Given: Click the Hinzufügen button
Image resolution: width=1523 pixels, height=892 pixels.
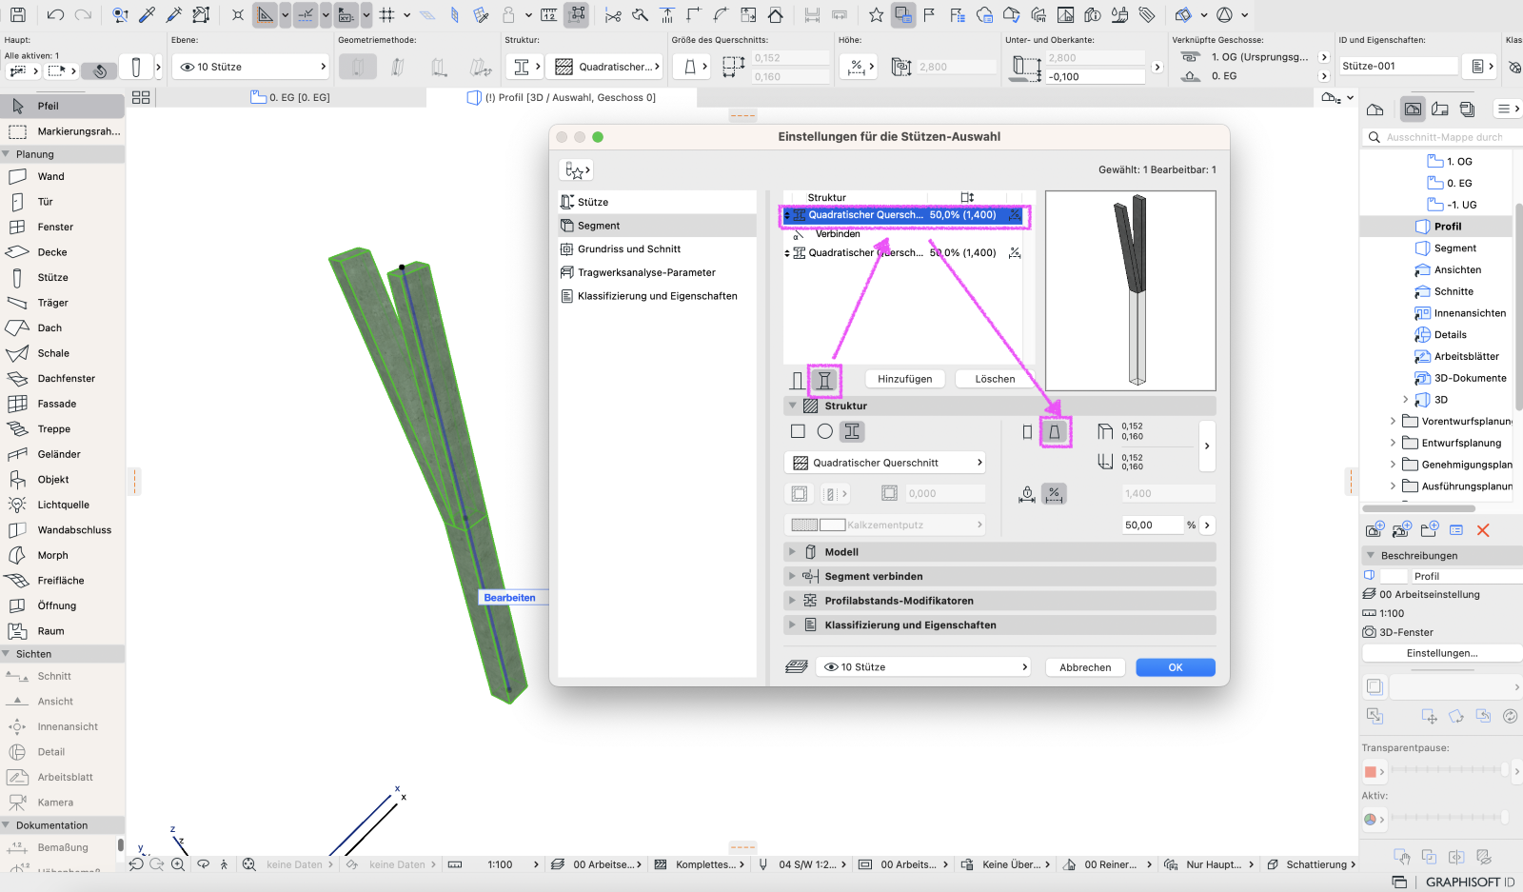Looking at the screenshot, I should (904, 379).
